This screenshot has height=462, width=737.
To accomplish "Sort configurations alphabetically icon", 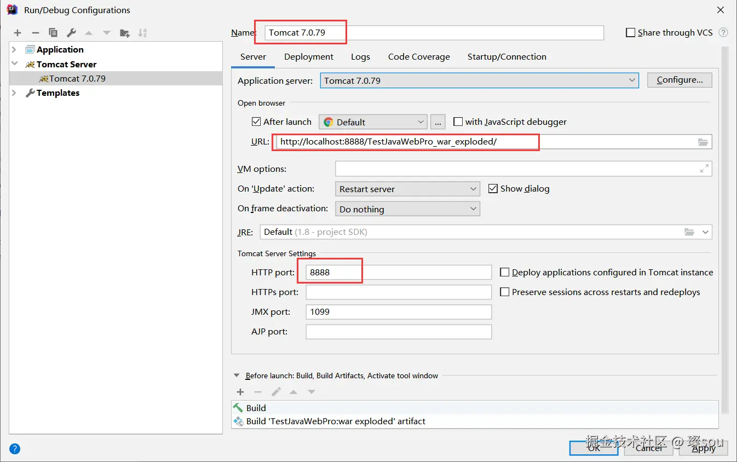I will click(142, 33).
